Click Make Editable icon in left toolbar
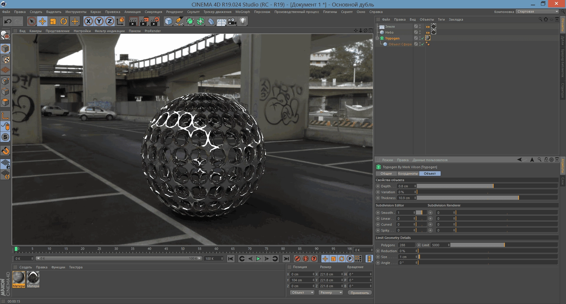The image size is (566, 304). [x=5, y=36]
